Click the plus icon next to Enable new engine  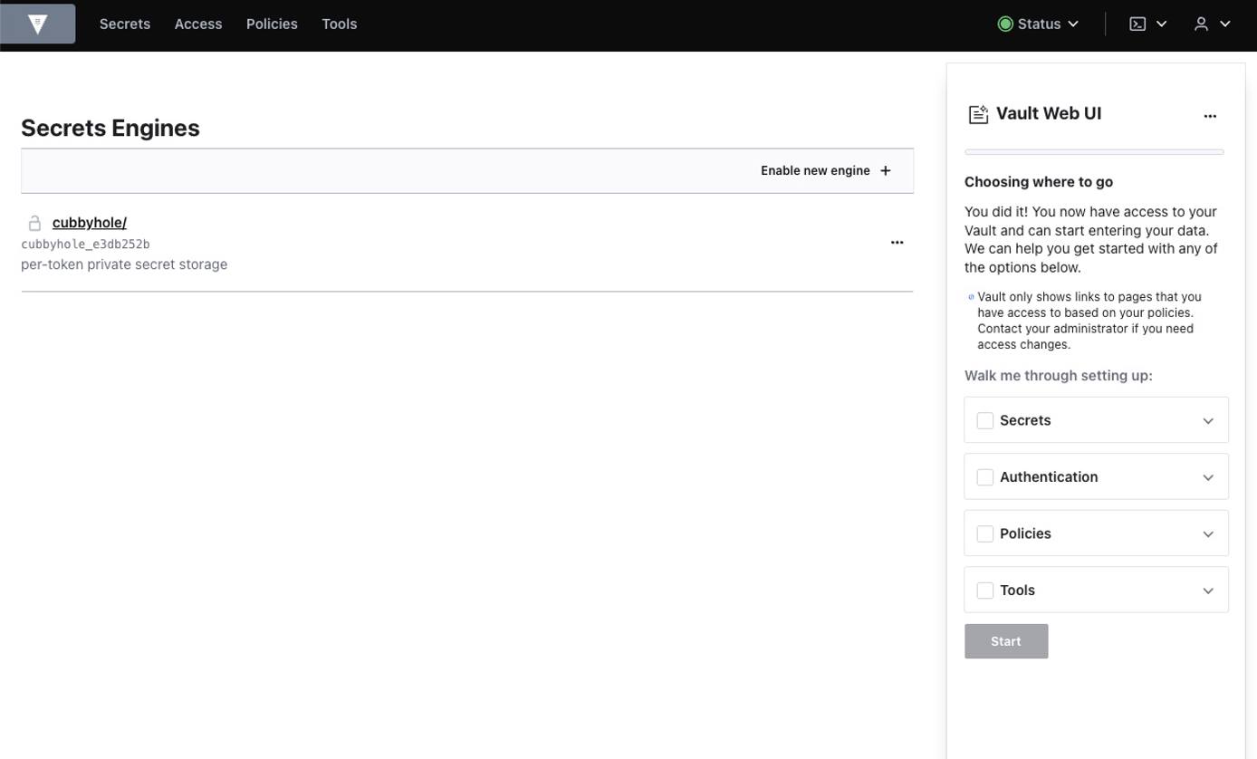pyautogui.click(x=885, y=170)
